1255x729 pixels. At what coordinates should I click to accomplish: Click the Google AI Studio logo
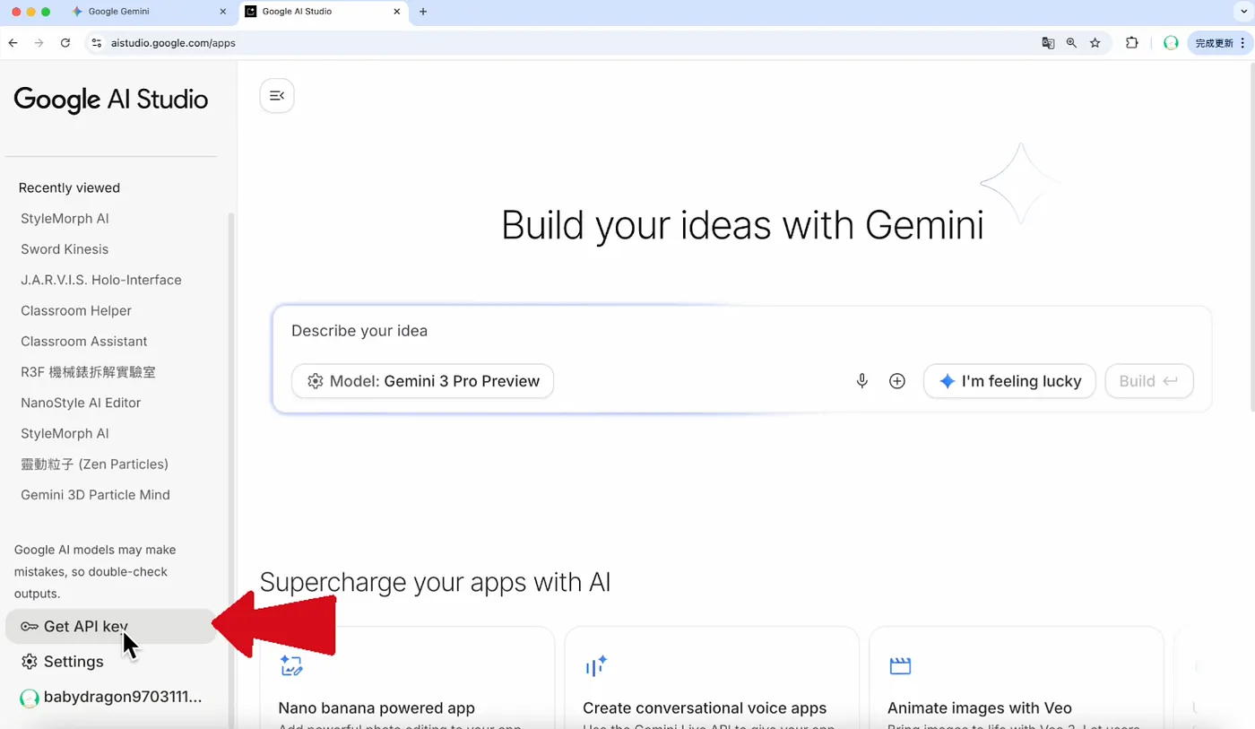click(x=111, y=100)
